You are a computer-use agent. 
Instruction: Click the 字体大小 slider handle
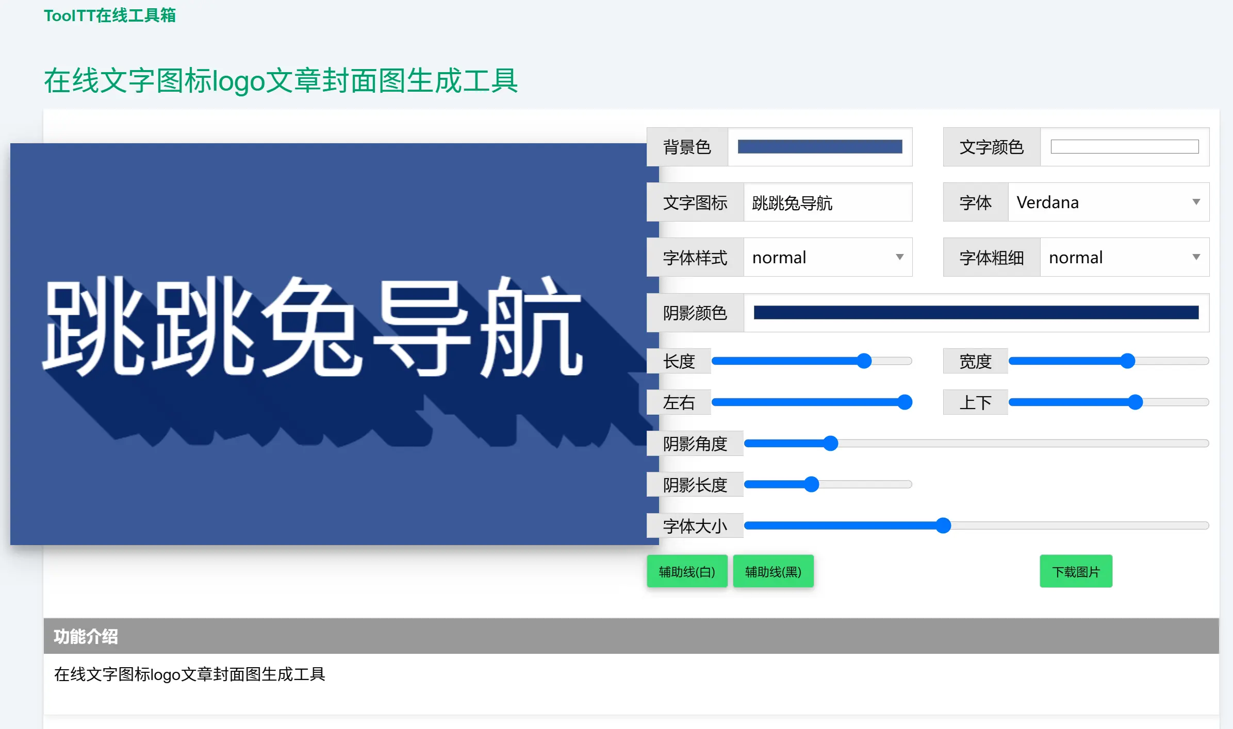(x=943, y=525)
